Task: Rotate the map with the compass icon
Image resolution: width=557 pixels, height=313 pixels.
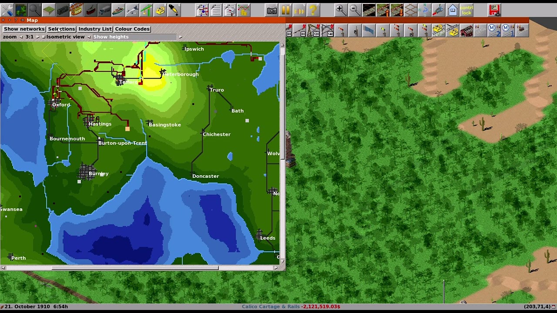Action: pyautogui.click(x=424, y=10)
